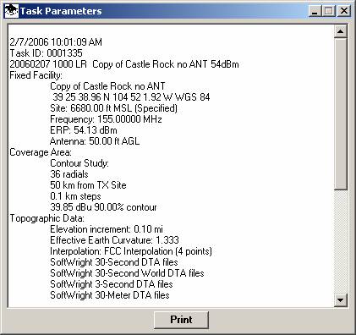Click the scrollbar up arrow
The image size is (356, 335).
[x=340, y=31]
